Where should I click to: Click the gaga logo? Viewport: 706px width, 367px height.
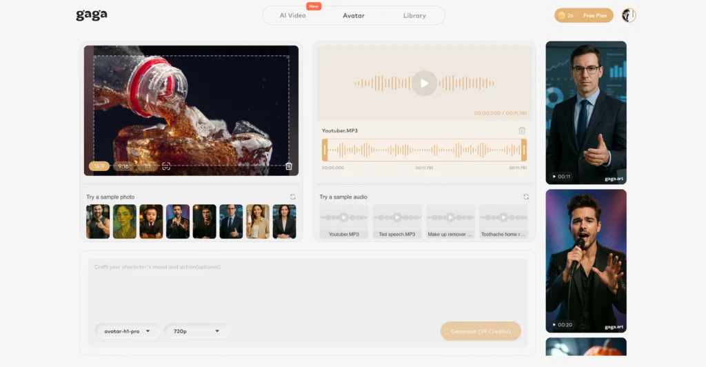(92, 15)
